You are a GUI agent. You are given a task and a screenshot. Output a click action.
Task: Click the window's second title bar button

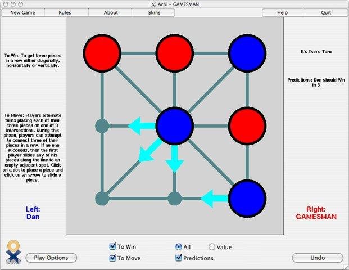coord(13,4)
